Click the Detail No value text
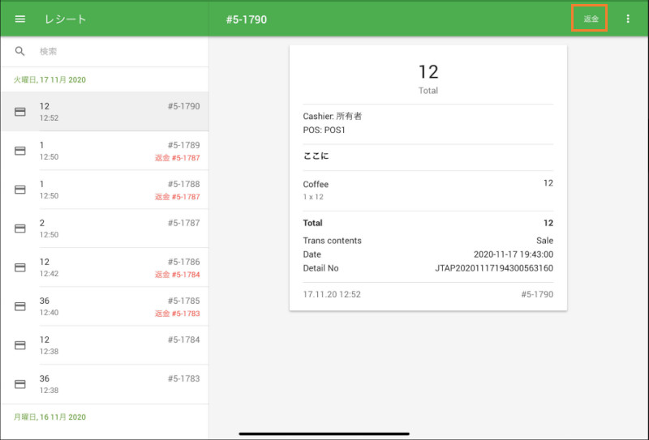 [x=494, y=268]
